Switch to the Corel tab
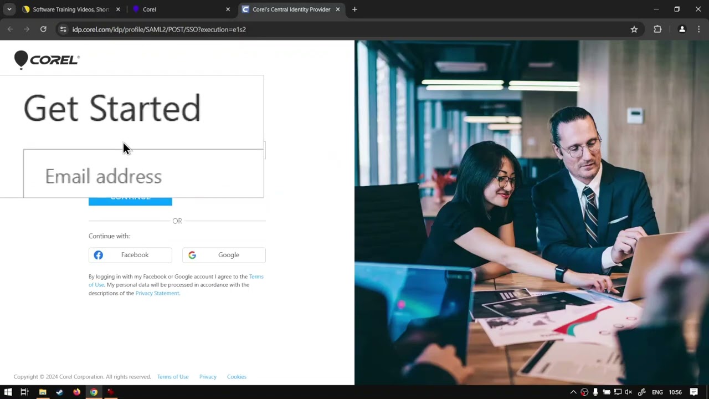This screenshot has width=709, height=399. point(180,9)
